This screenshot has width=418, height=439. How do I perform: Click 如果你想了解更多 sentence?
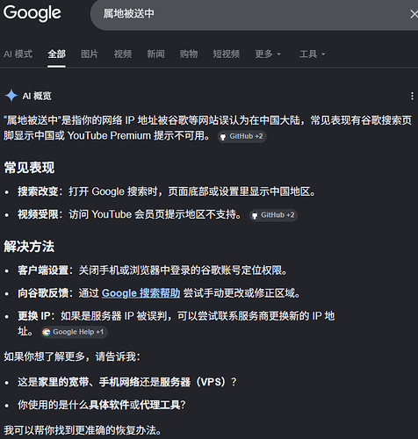click(72, 356)
